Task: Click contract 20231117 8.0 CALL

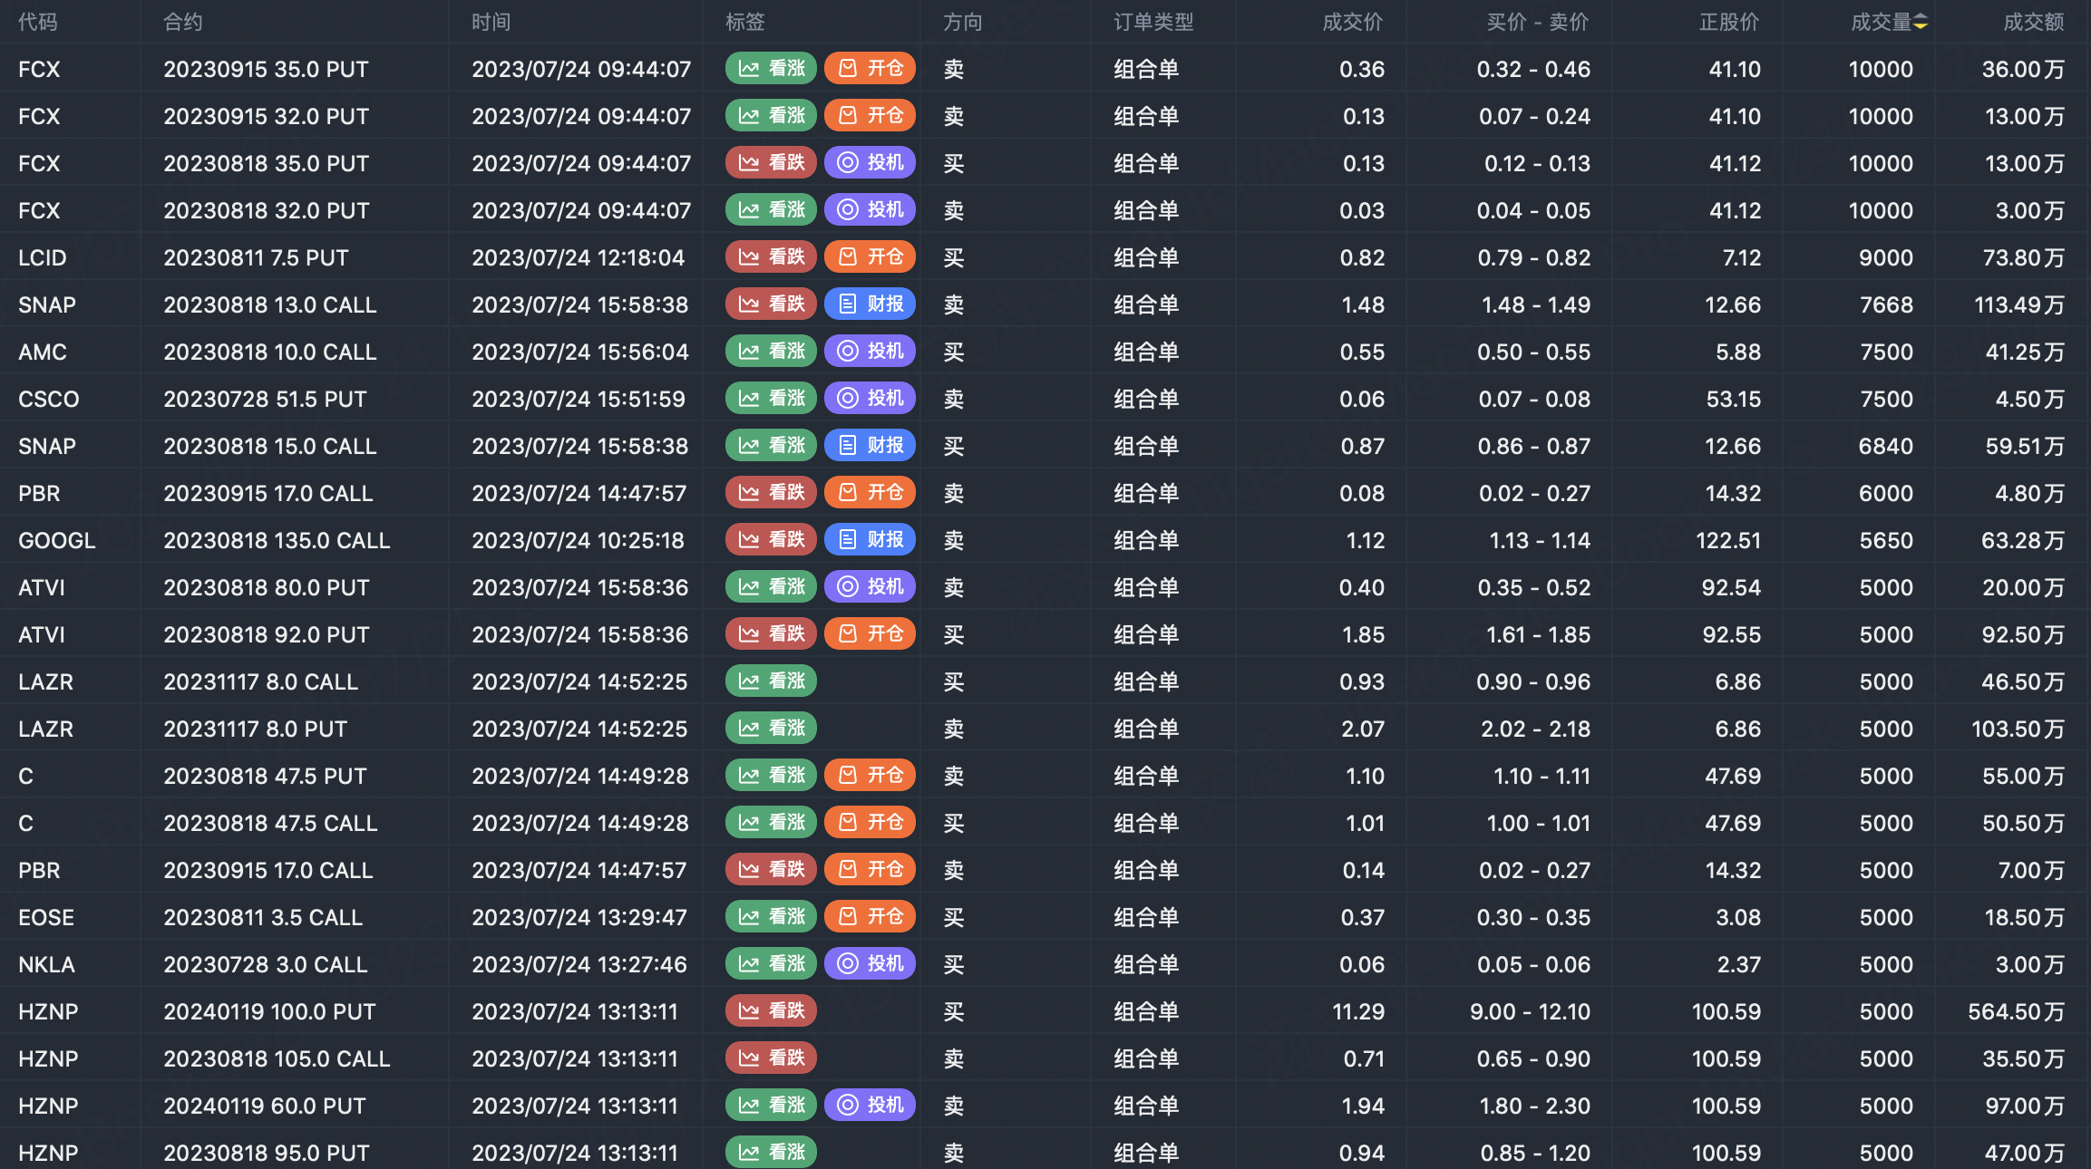Action: [x=261, y=682]
